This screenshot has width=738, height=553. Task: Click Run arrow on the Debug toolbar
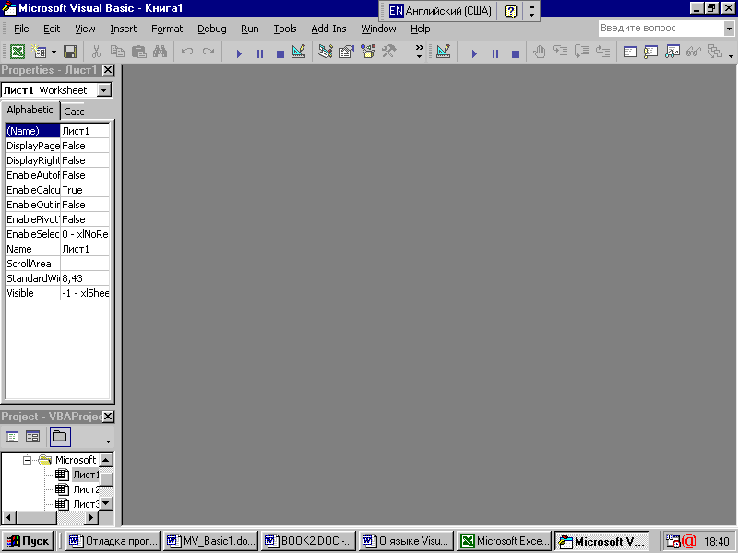point(474,53)
